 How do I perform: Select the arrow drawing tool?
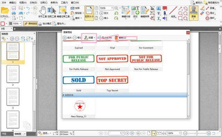pyautogui.click(x=180, y=8)
